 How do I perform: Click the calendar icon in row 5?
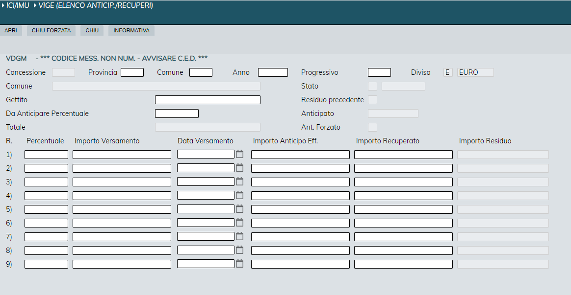pyautogui.click(x=239, y=209)
